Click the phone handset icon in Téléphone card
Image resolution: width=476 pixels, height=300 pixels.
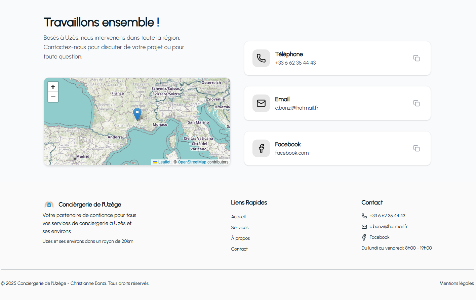261,58
